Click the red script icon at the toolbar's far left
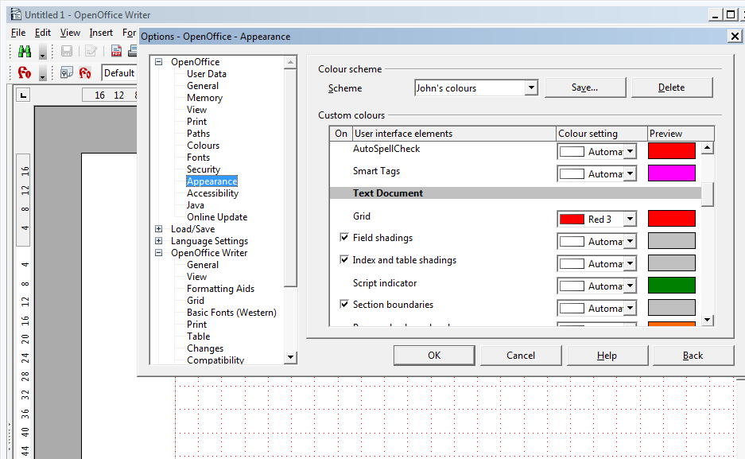The height and width of the screenshot is (459, 745). coord(24,73)
